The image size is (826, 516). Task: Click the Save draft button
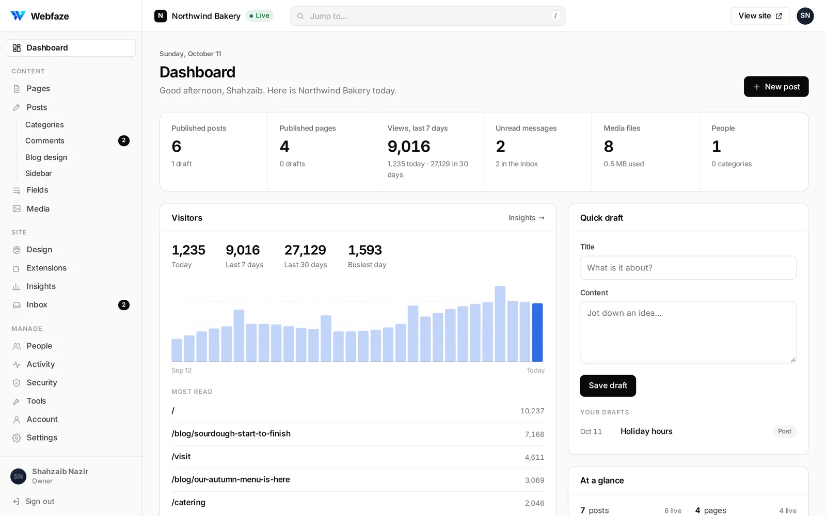(x=608, y=386)
